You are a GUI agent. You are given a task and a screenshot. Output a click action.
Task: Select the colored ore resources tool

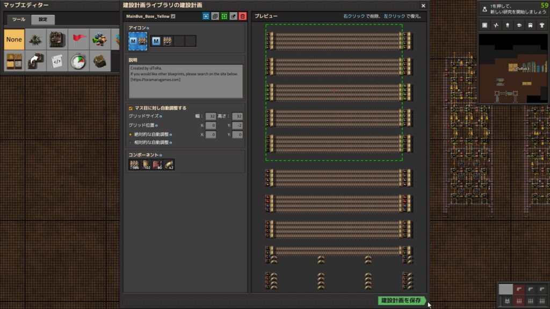click(x=99, y=39)
